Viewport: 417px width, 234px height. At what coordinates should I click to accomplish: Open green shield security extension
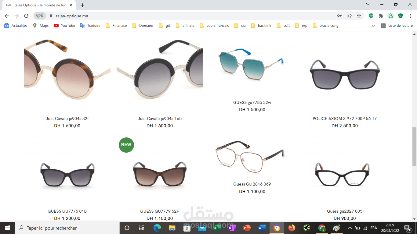[x=401, y=16]
